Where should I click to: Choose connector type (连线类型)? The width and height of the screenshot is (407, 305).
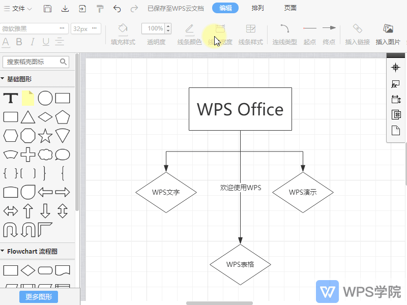[x=284, y=35]
